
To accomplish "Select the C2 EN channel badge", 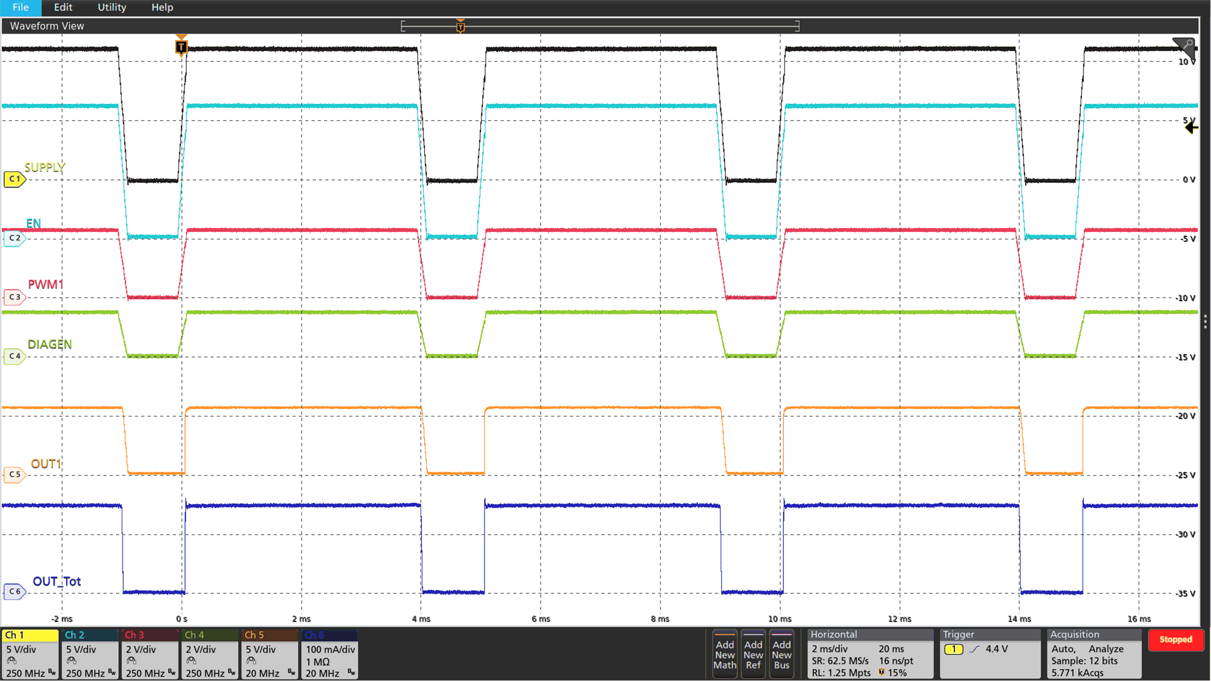I will tap(15, 238).
